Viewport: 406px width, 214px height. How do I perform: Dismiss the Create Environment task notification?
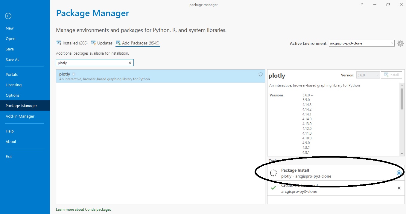click(399, 188)
